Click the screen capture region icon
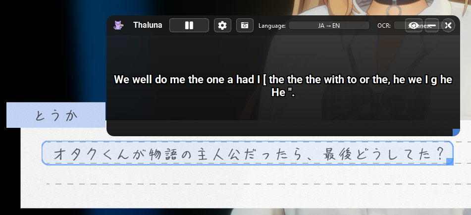The width and height of the screenshot is (471, 215). (245, 25)
